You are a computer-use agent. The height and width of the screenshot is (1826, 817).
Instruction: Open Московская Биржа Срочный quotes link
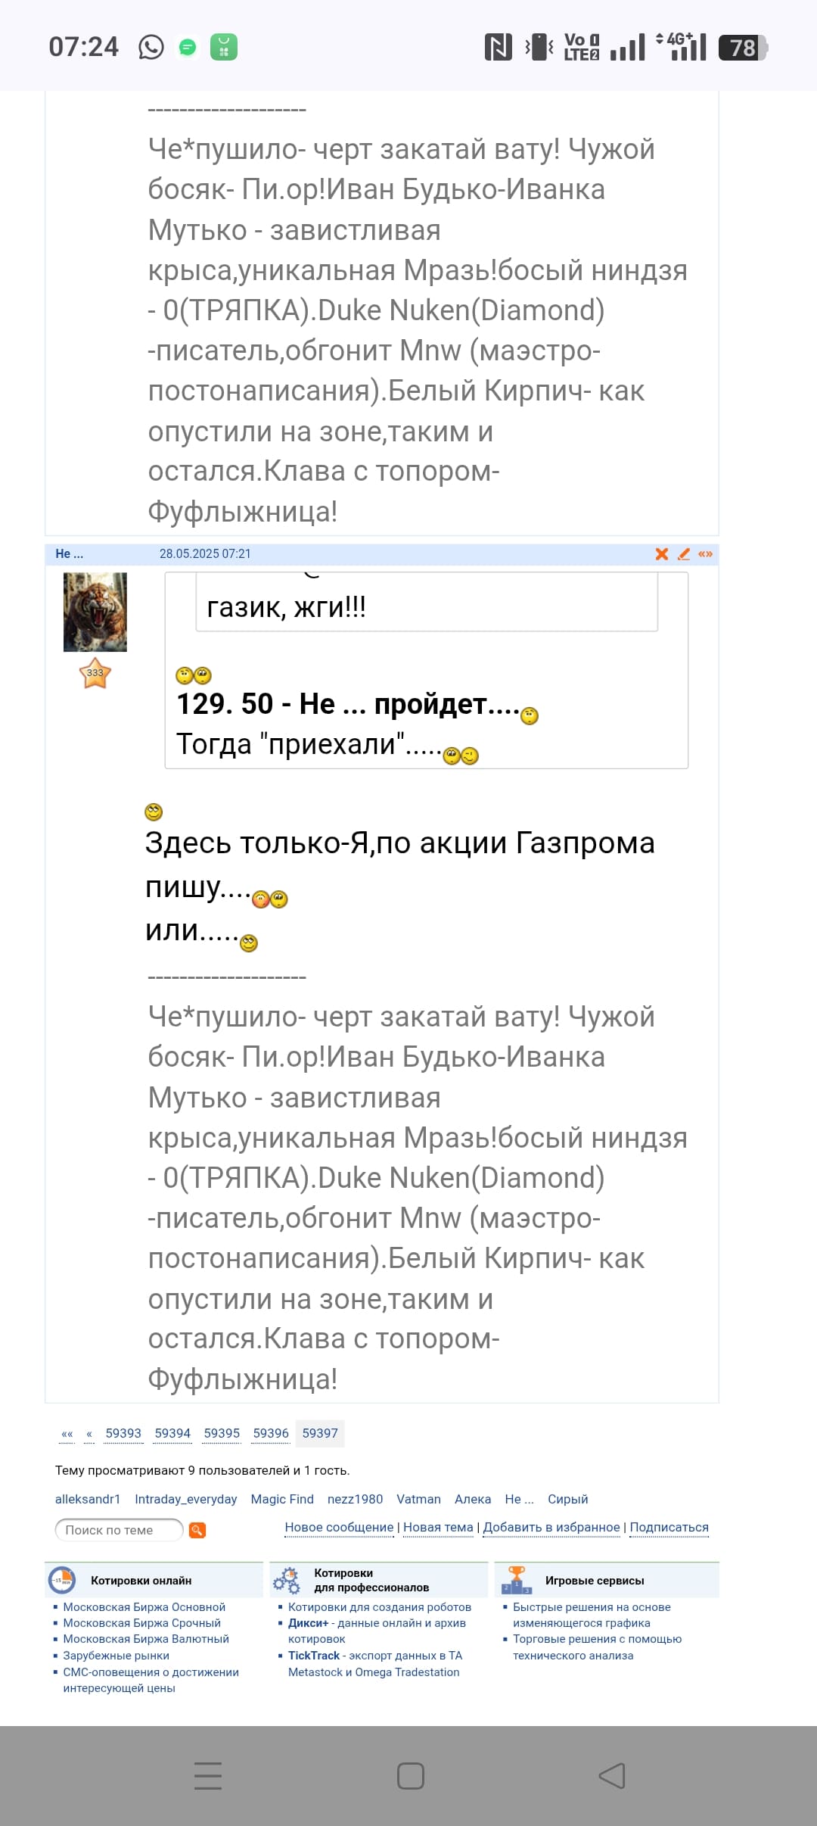[142, 1623]
